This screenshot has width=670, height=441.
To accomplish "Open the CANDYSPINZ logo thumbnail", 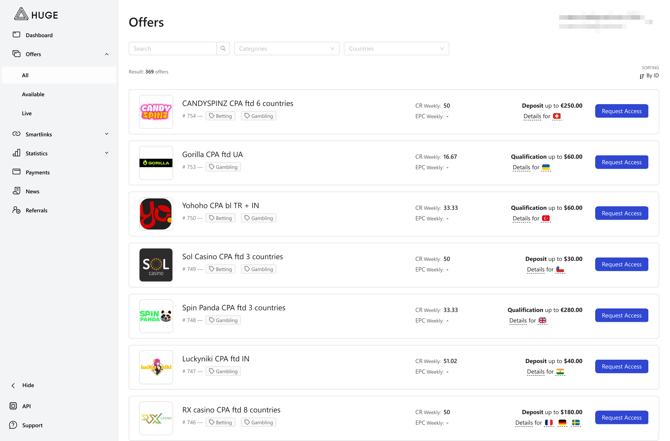I will 156,112.
